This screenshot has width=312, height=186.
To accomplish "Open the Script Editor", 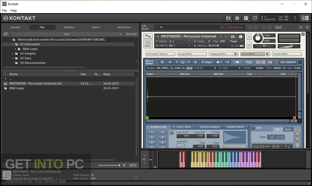I will [x=287, y=54].
